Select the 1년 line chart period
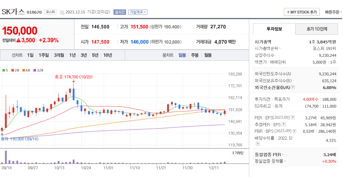Viewport: 343px width, 177px height. (72, 55)
